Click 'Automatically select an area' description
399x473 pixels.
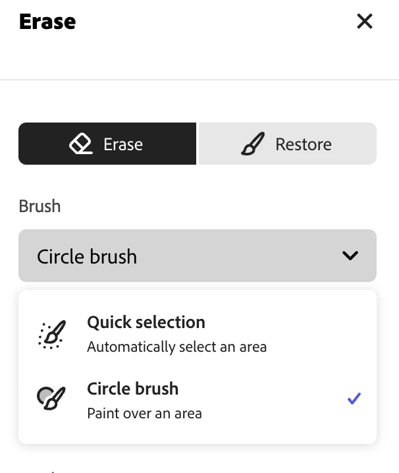coord(176,347)
